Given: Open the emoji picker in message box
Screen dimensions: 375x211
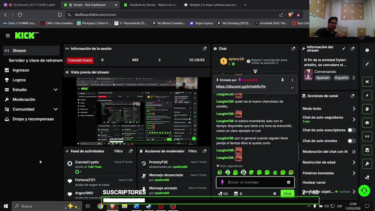Looking at the screenshot, I should 289,182.
